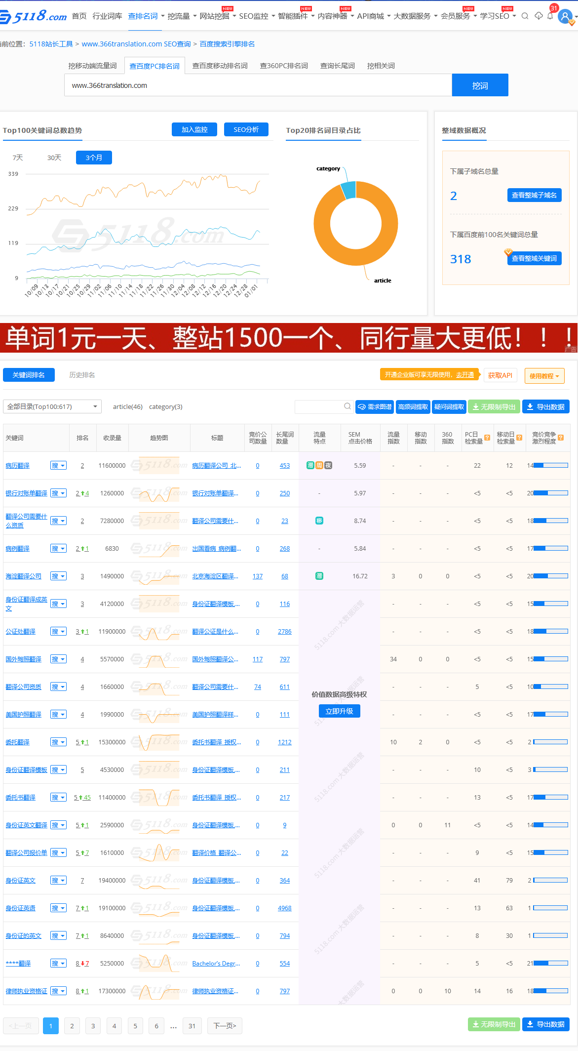Open trend chart thumbnail for 银行对账单翻译
This screenshot has height=1051, width=578.
coord(159,493)
